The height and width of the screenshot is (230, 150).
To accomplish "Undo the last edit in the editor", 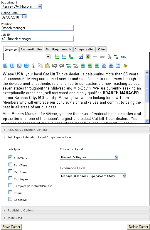I will (55, 66).
